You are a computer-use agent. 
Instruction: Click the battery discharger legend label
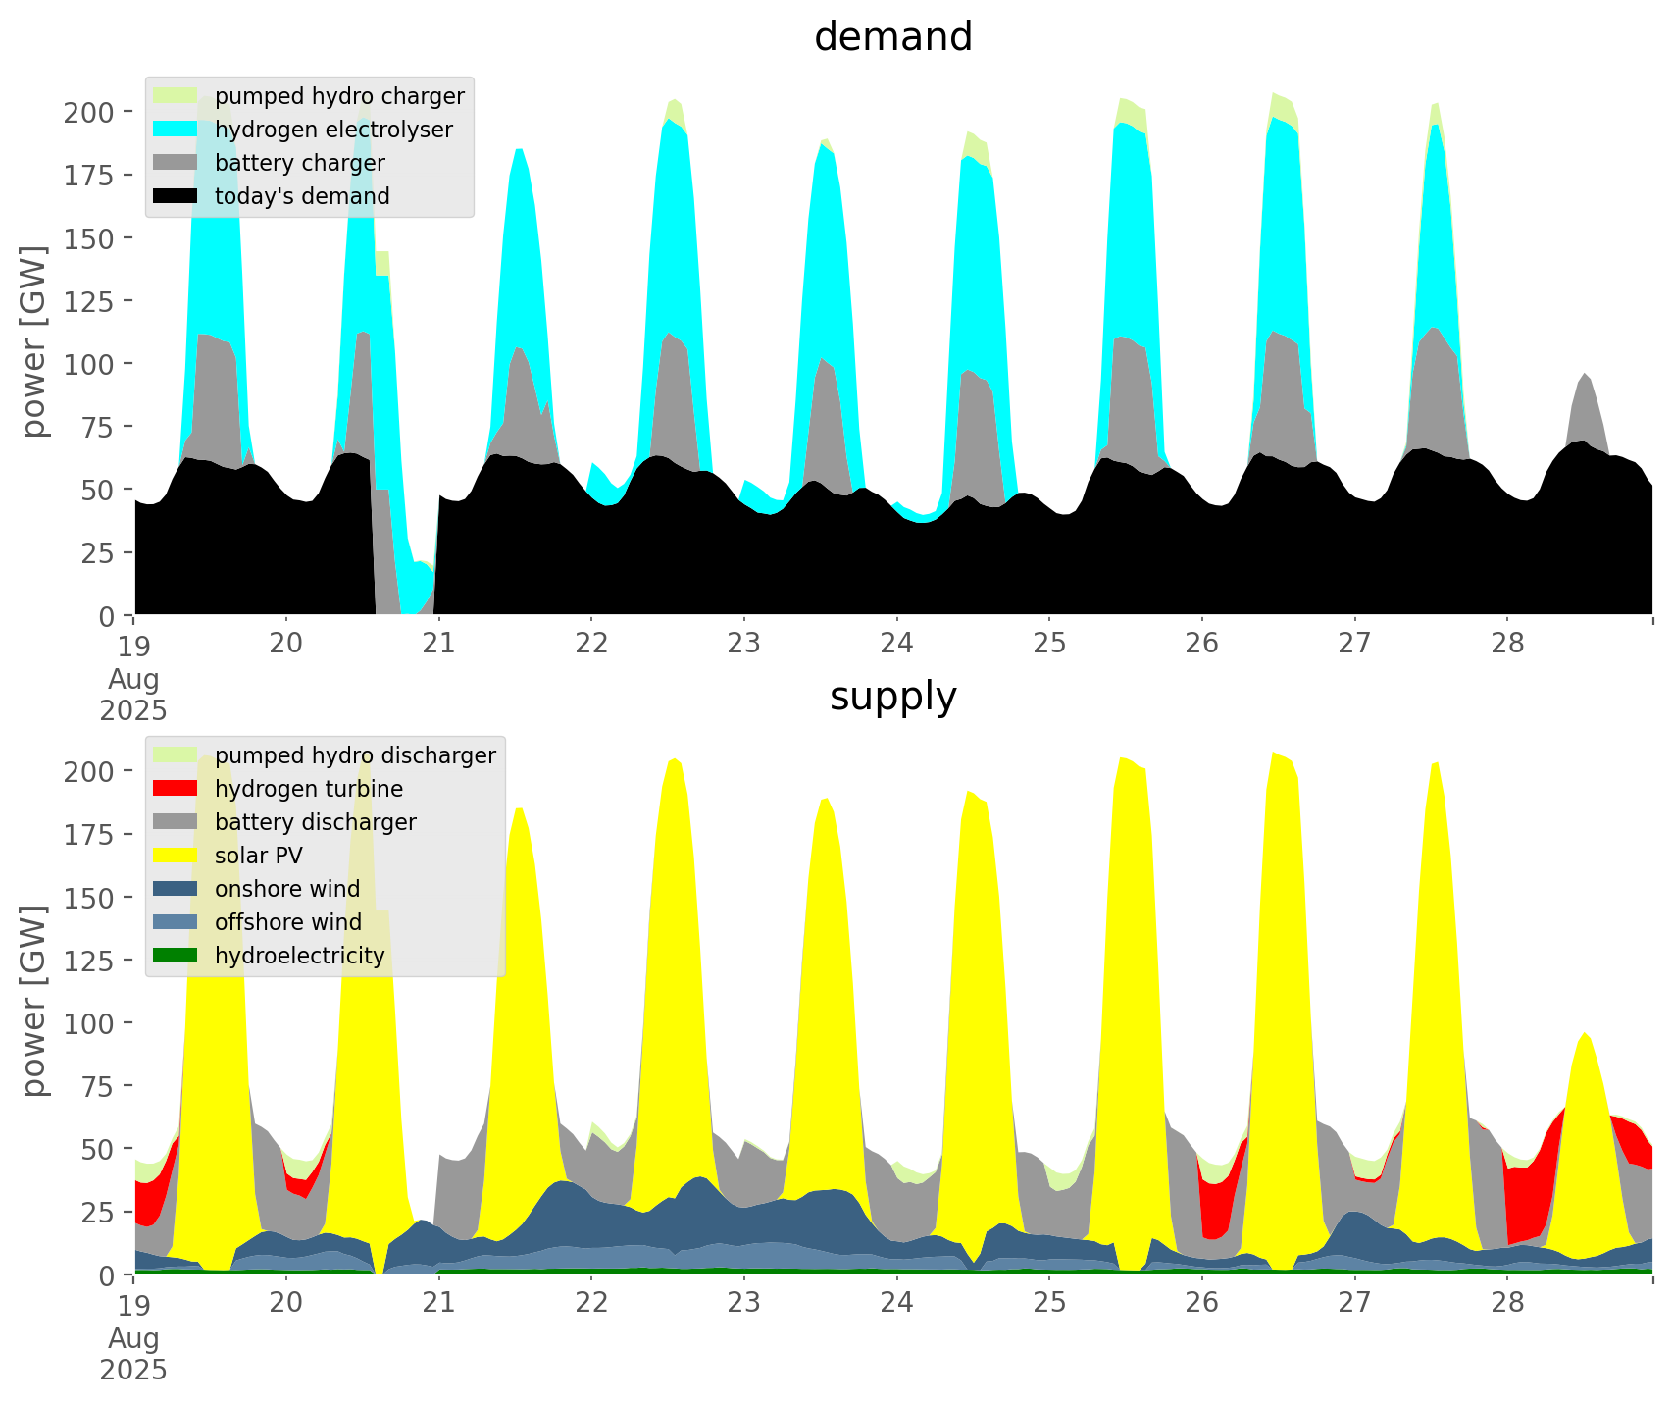point(315,822)
